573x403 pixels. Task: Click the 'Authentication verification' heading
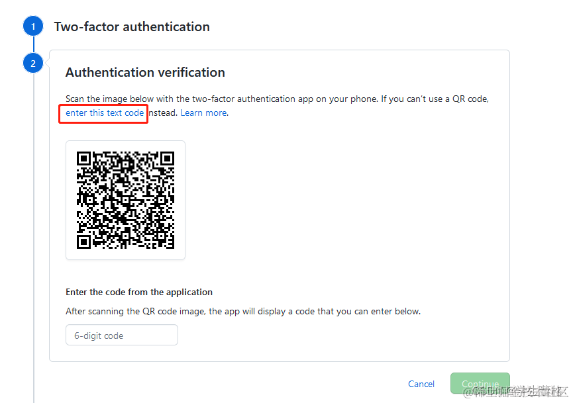pos(145,72)
